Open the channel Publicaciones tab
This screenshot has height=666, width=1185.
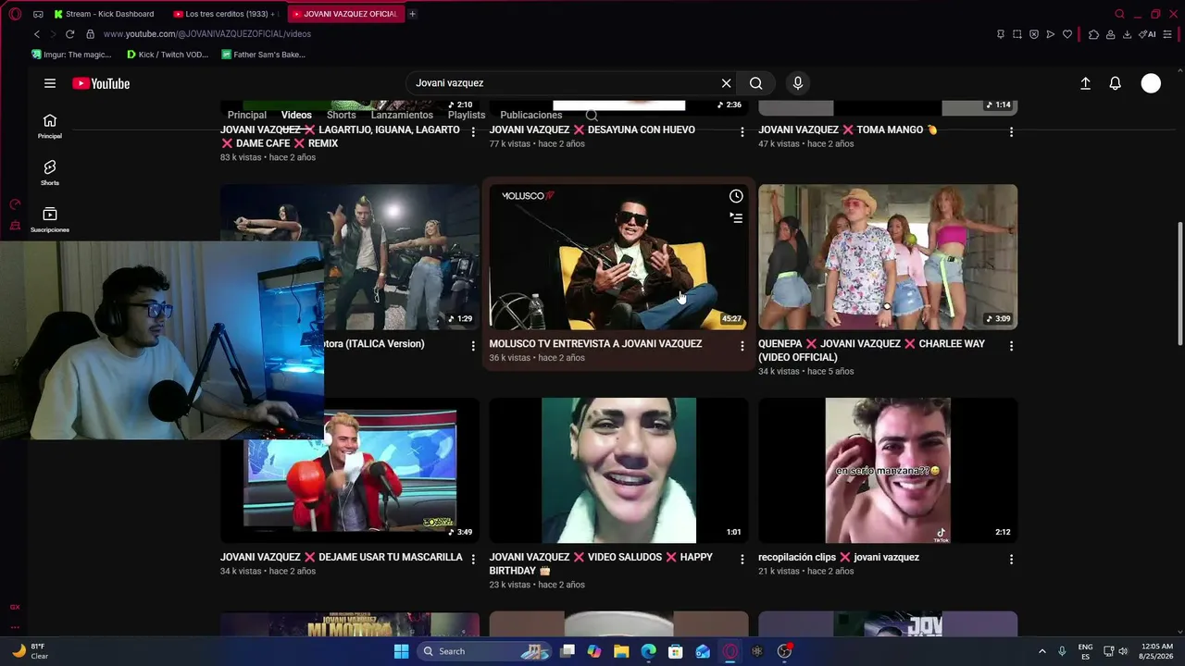click(531, 115)
